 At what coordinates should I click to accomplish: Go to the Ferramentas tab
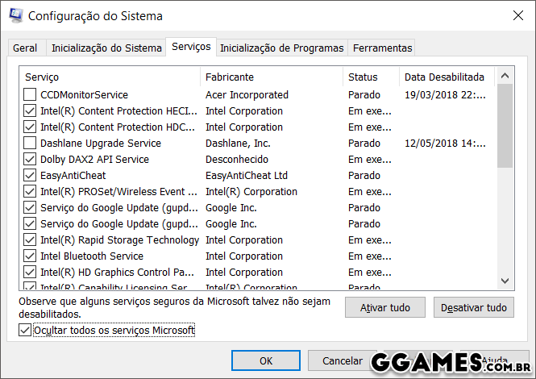[382, 48]
